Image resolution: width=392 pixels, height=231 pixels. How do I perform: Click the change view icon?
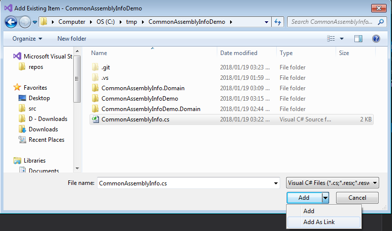[x=331, y=39]
